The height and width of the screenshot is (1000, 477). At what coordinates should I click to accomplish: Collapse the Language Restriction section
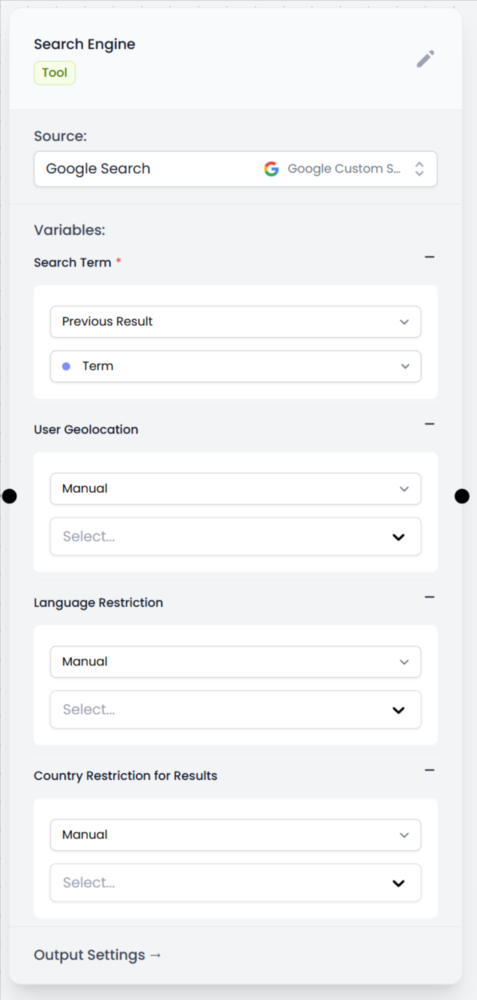[429, 598]
